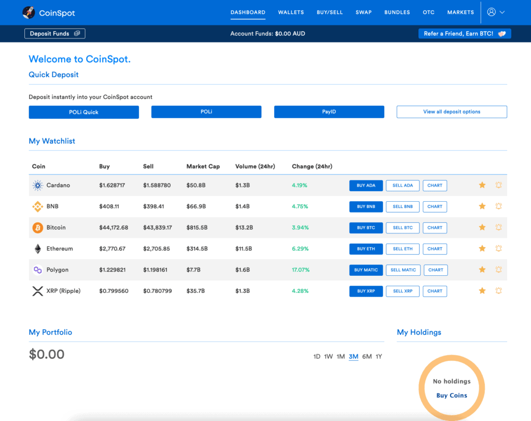Click SELL MATIC
The height and width of the screenshot is (421, 531).
[x=403, y=270]
